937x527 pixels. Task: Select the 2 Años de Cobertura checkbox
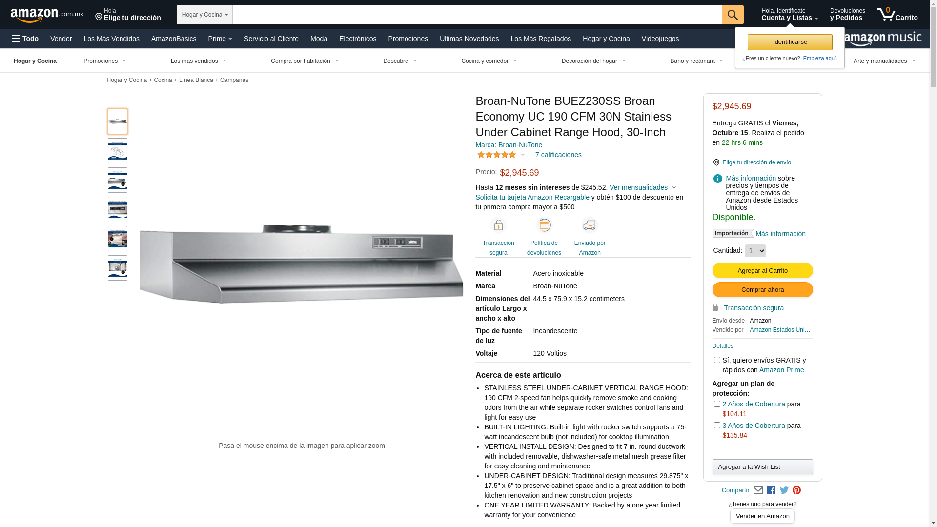(716, 404)
